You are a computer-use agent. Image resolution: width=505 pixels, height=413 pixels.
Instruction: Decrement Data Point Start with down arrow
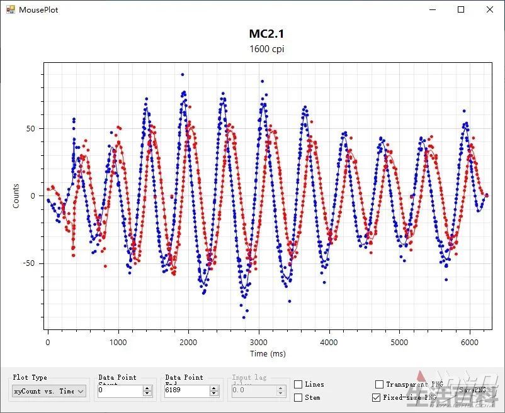[147, 394]
